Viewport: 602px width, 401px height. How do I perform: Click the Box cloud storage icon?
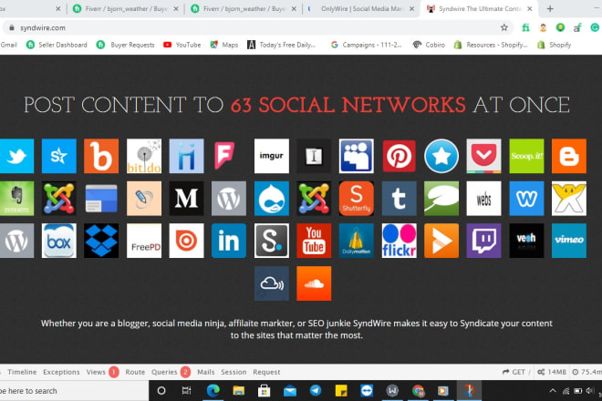59,241
